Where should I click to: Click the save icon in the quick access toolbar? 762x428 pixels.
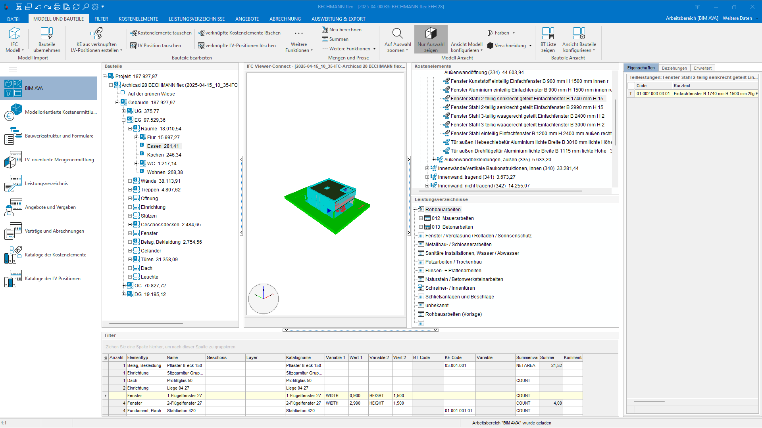[19, 7]
